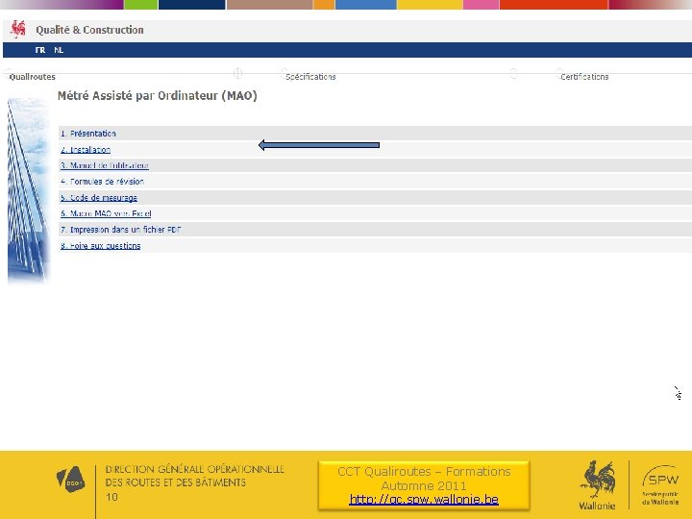Switch language to NL
This screenshot has width=692, height=519.
(59, 50)
